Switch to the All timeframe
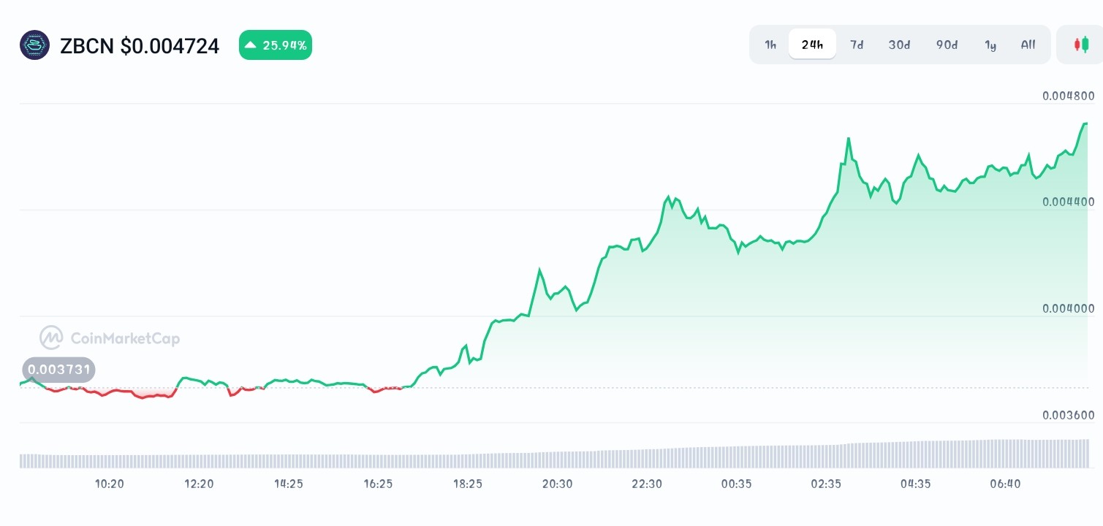This screenshot has height=526, width=1103. click(1028, 45)
